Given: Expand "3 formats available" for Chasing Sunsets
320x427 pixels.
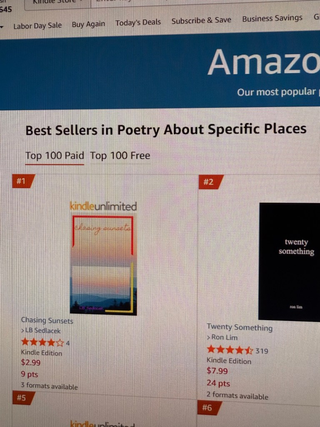Looking at the screenshot, I should (x=49, y=387).
